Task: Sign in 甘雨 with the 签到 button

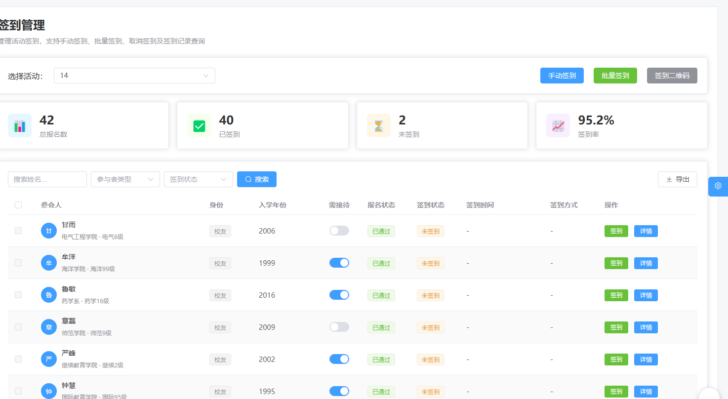Action: pos(616,231)
